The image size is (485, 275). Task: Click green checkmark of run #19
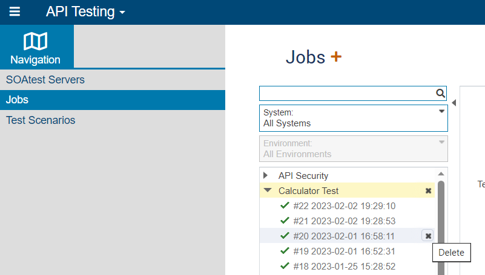pos(285,251)
